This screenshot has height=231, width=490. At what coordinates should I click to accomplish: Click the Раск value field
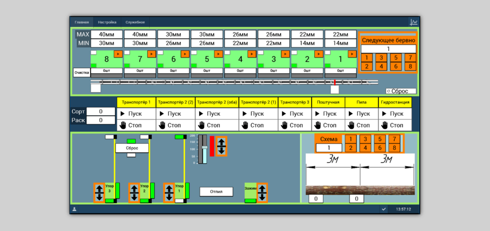[x=100, y=120]
